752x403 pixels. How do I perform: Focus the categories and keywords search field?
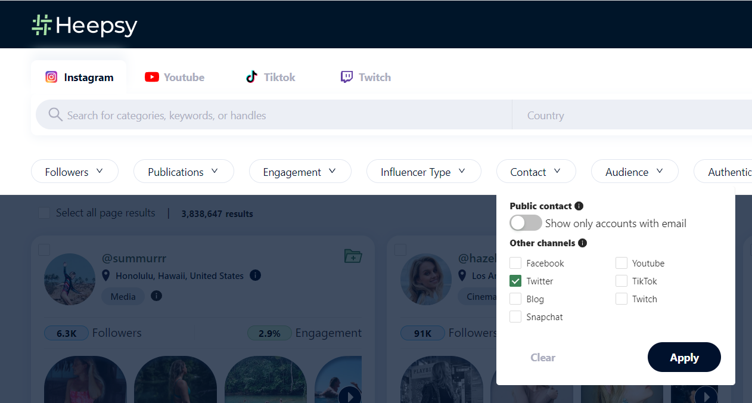coord(274,115)
